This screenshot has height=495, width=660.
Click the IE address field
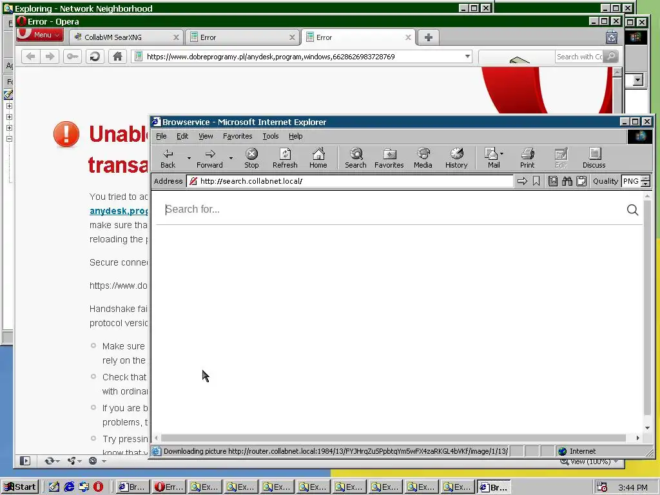click(x=350, y=181)
